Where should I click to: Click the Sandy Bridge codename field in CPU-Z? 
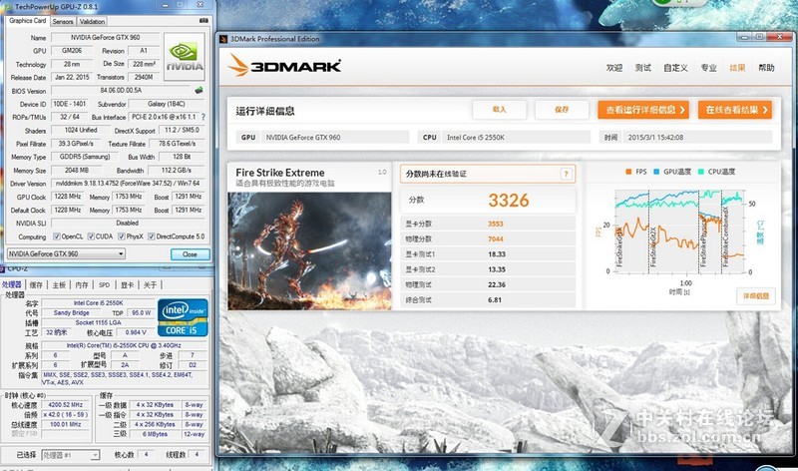click(71, 313)
